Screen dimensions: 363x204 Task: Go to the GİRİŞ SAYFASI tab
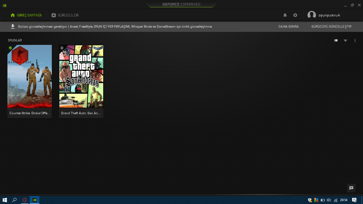[x=26, y=15]
